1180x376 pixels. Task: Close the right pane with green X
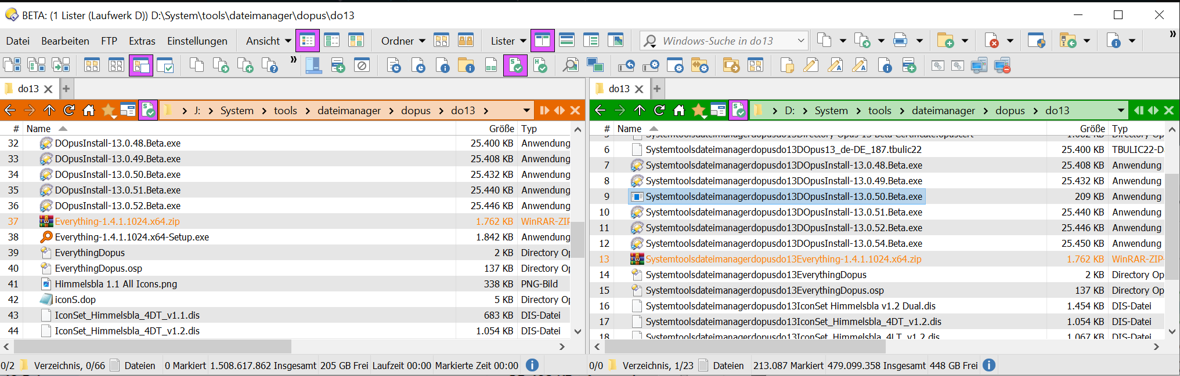click(x=1169, y=110)
